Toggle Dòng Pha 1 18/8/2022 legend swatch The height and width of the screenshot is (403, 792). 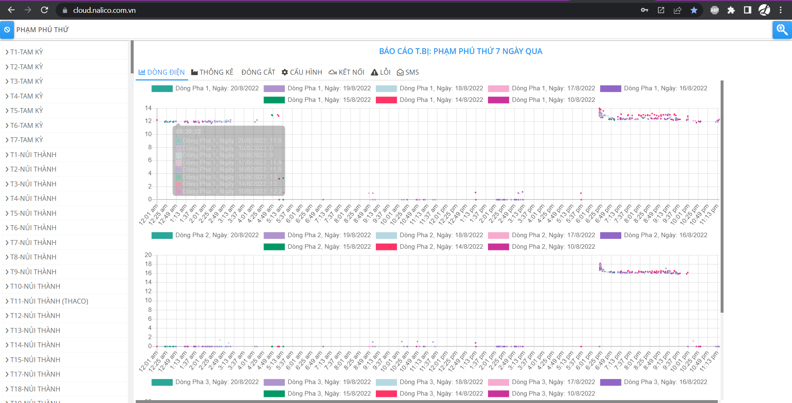(386, 88)
